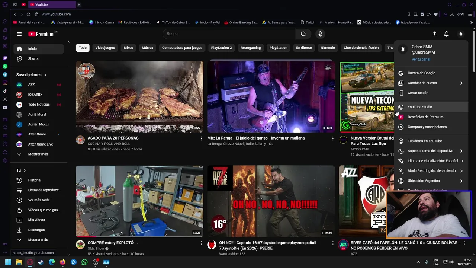476x268 pixels.
Task: Open sidebar settings gear in Opera
Action: (5, 160)
